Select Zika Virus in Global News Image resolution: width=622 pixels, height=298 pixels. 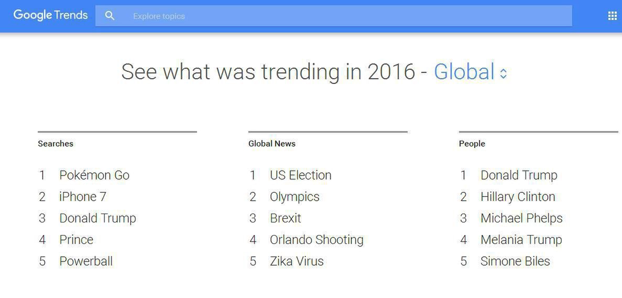pyautogui.click(x=297, y=261)
